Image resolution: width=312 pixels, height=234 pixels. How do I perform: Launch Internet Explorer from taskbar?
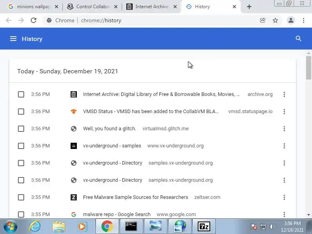point(35,227)
